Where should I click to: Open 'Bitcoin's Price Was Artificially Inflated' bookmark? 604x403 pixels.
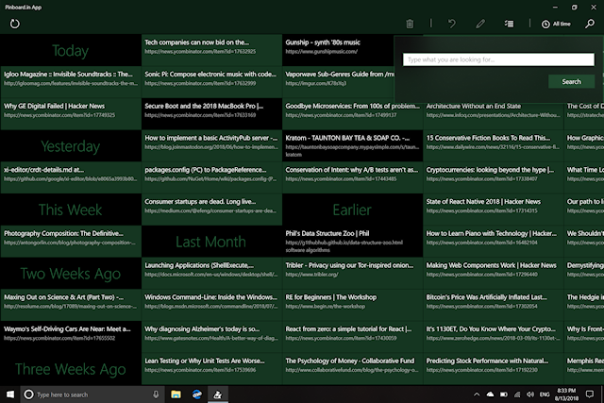coord(493,306)
